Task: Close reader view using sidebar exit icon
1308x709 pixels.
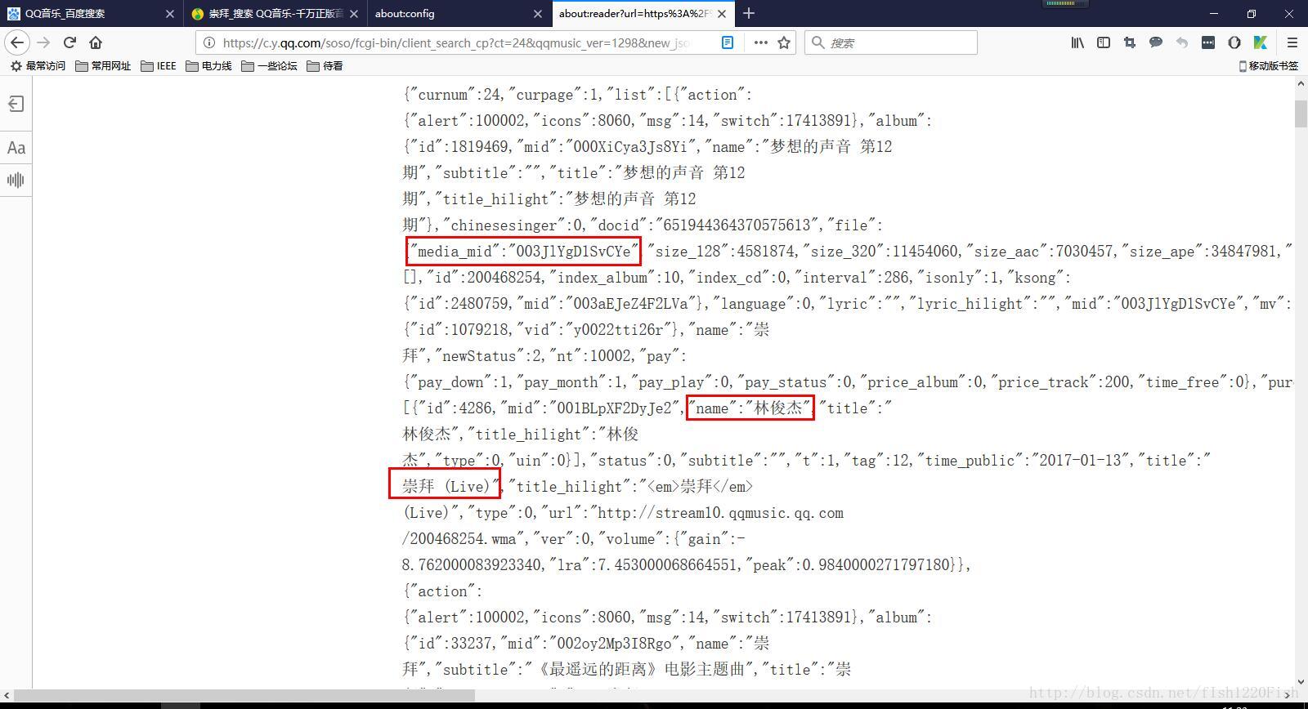Action: [x=16, y=104]
